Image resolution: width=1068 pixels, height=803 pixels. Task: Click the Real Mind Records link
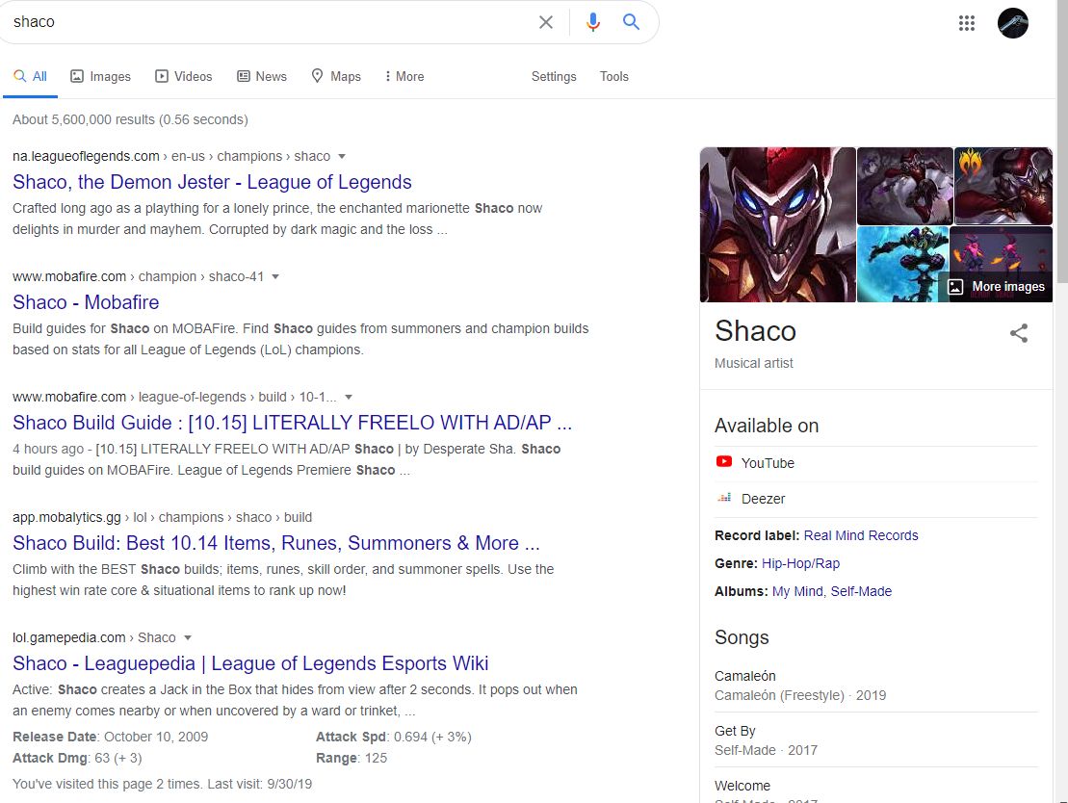(860, 535)
